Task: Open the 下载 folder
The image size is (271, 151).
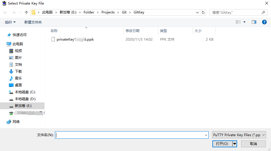Action: pos(18,71)
